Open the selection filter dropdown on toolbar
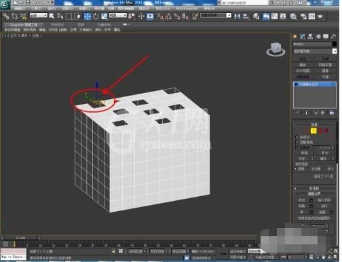This screenshot has width=342, height=262. 38,16
